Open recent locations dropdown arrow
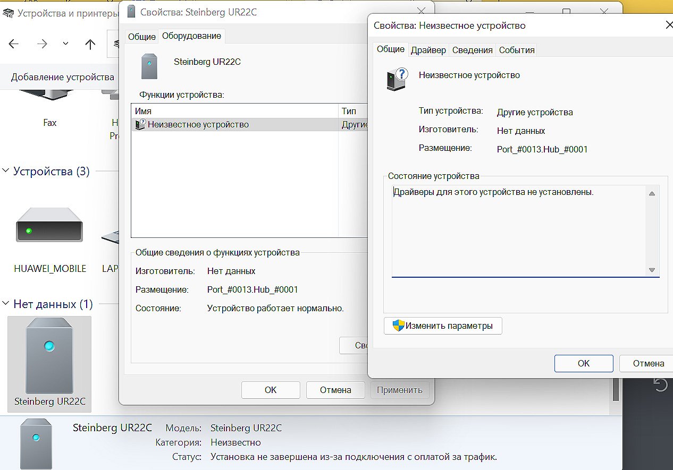 [x=65, y=44]
